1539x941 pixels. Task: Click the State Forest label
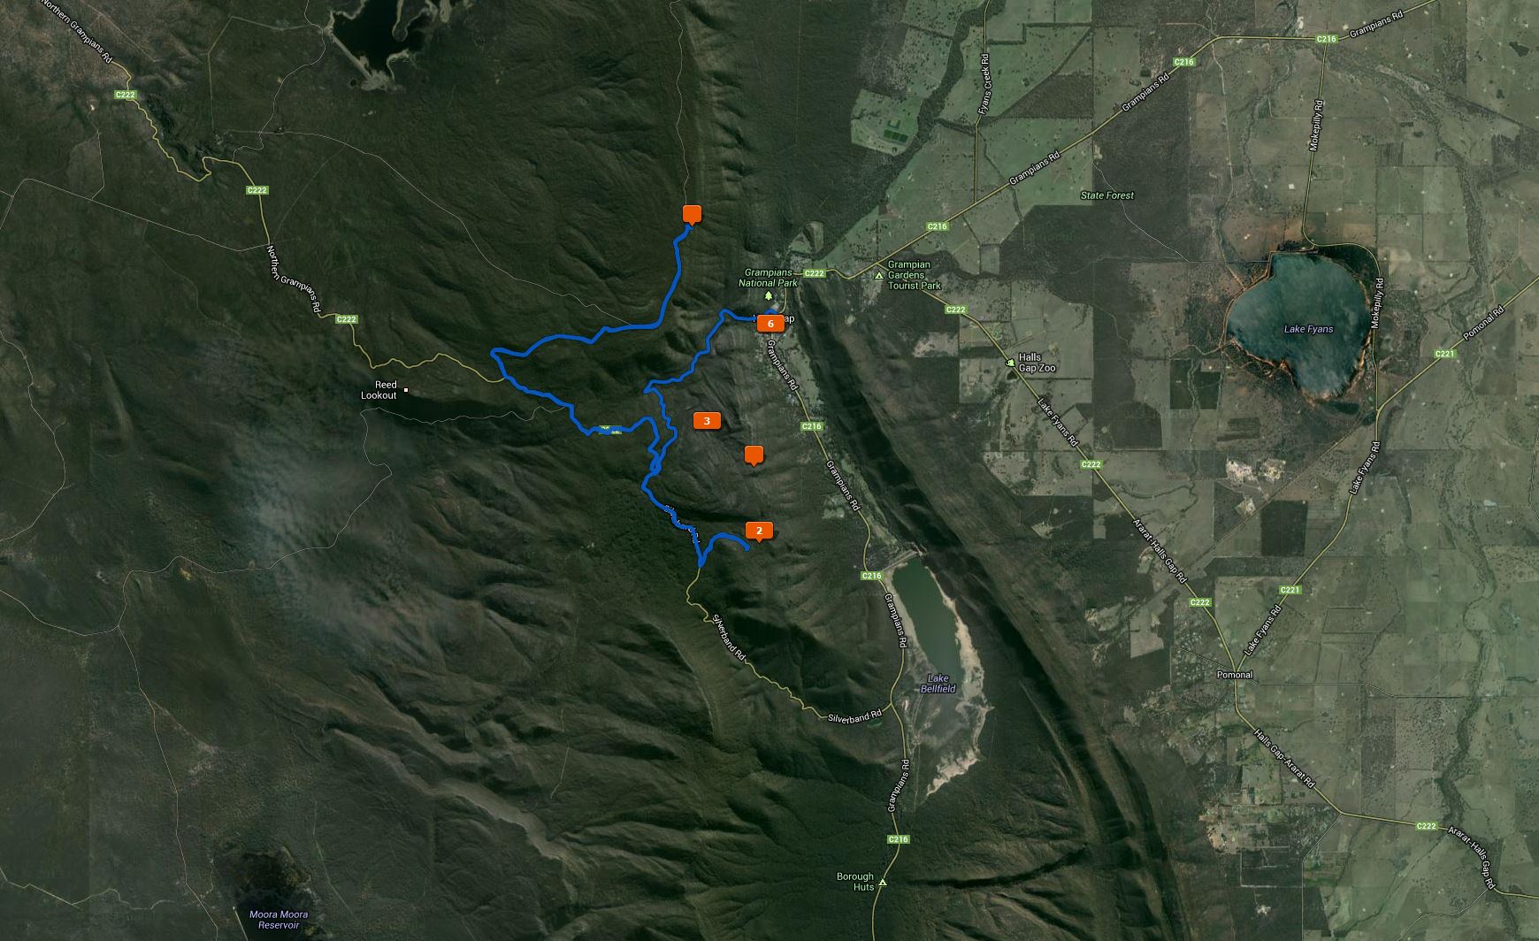(x=1106, y=195)
